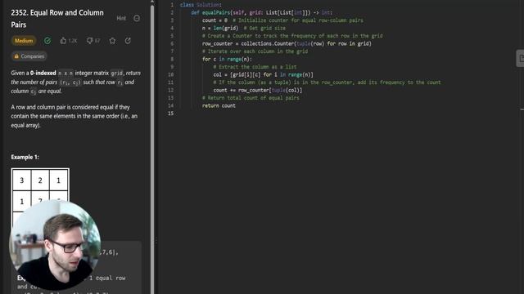Open the Hint link
The height and width of the screenshot is (294, 524).
pos(121,18)
